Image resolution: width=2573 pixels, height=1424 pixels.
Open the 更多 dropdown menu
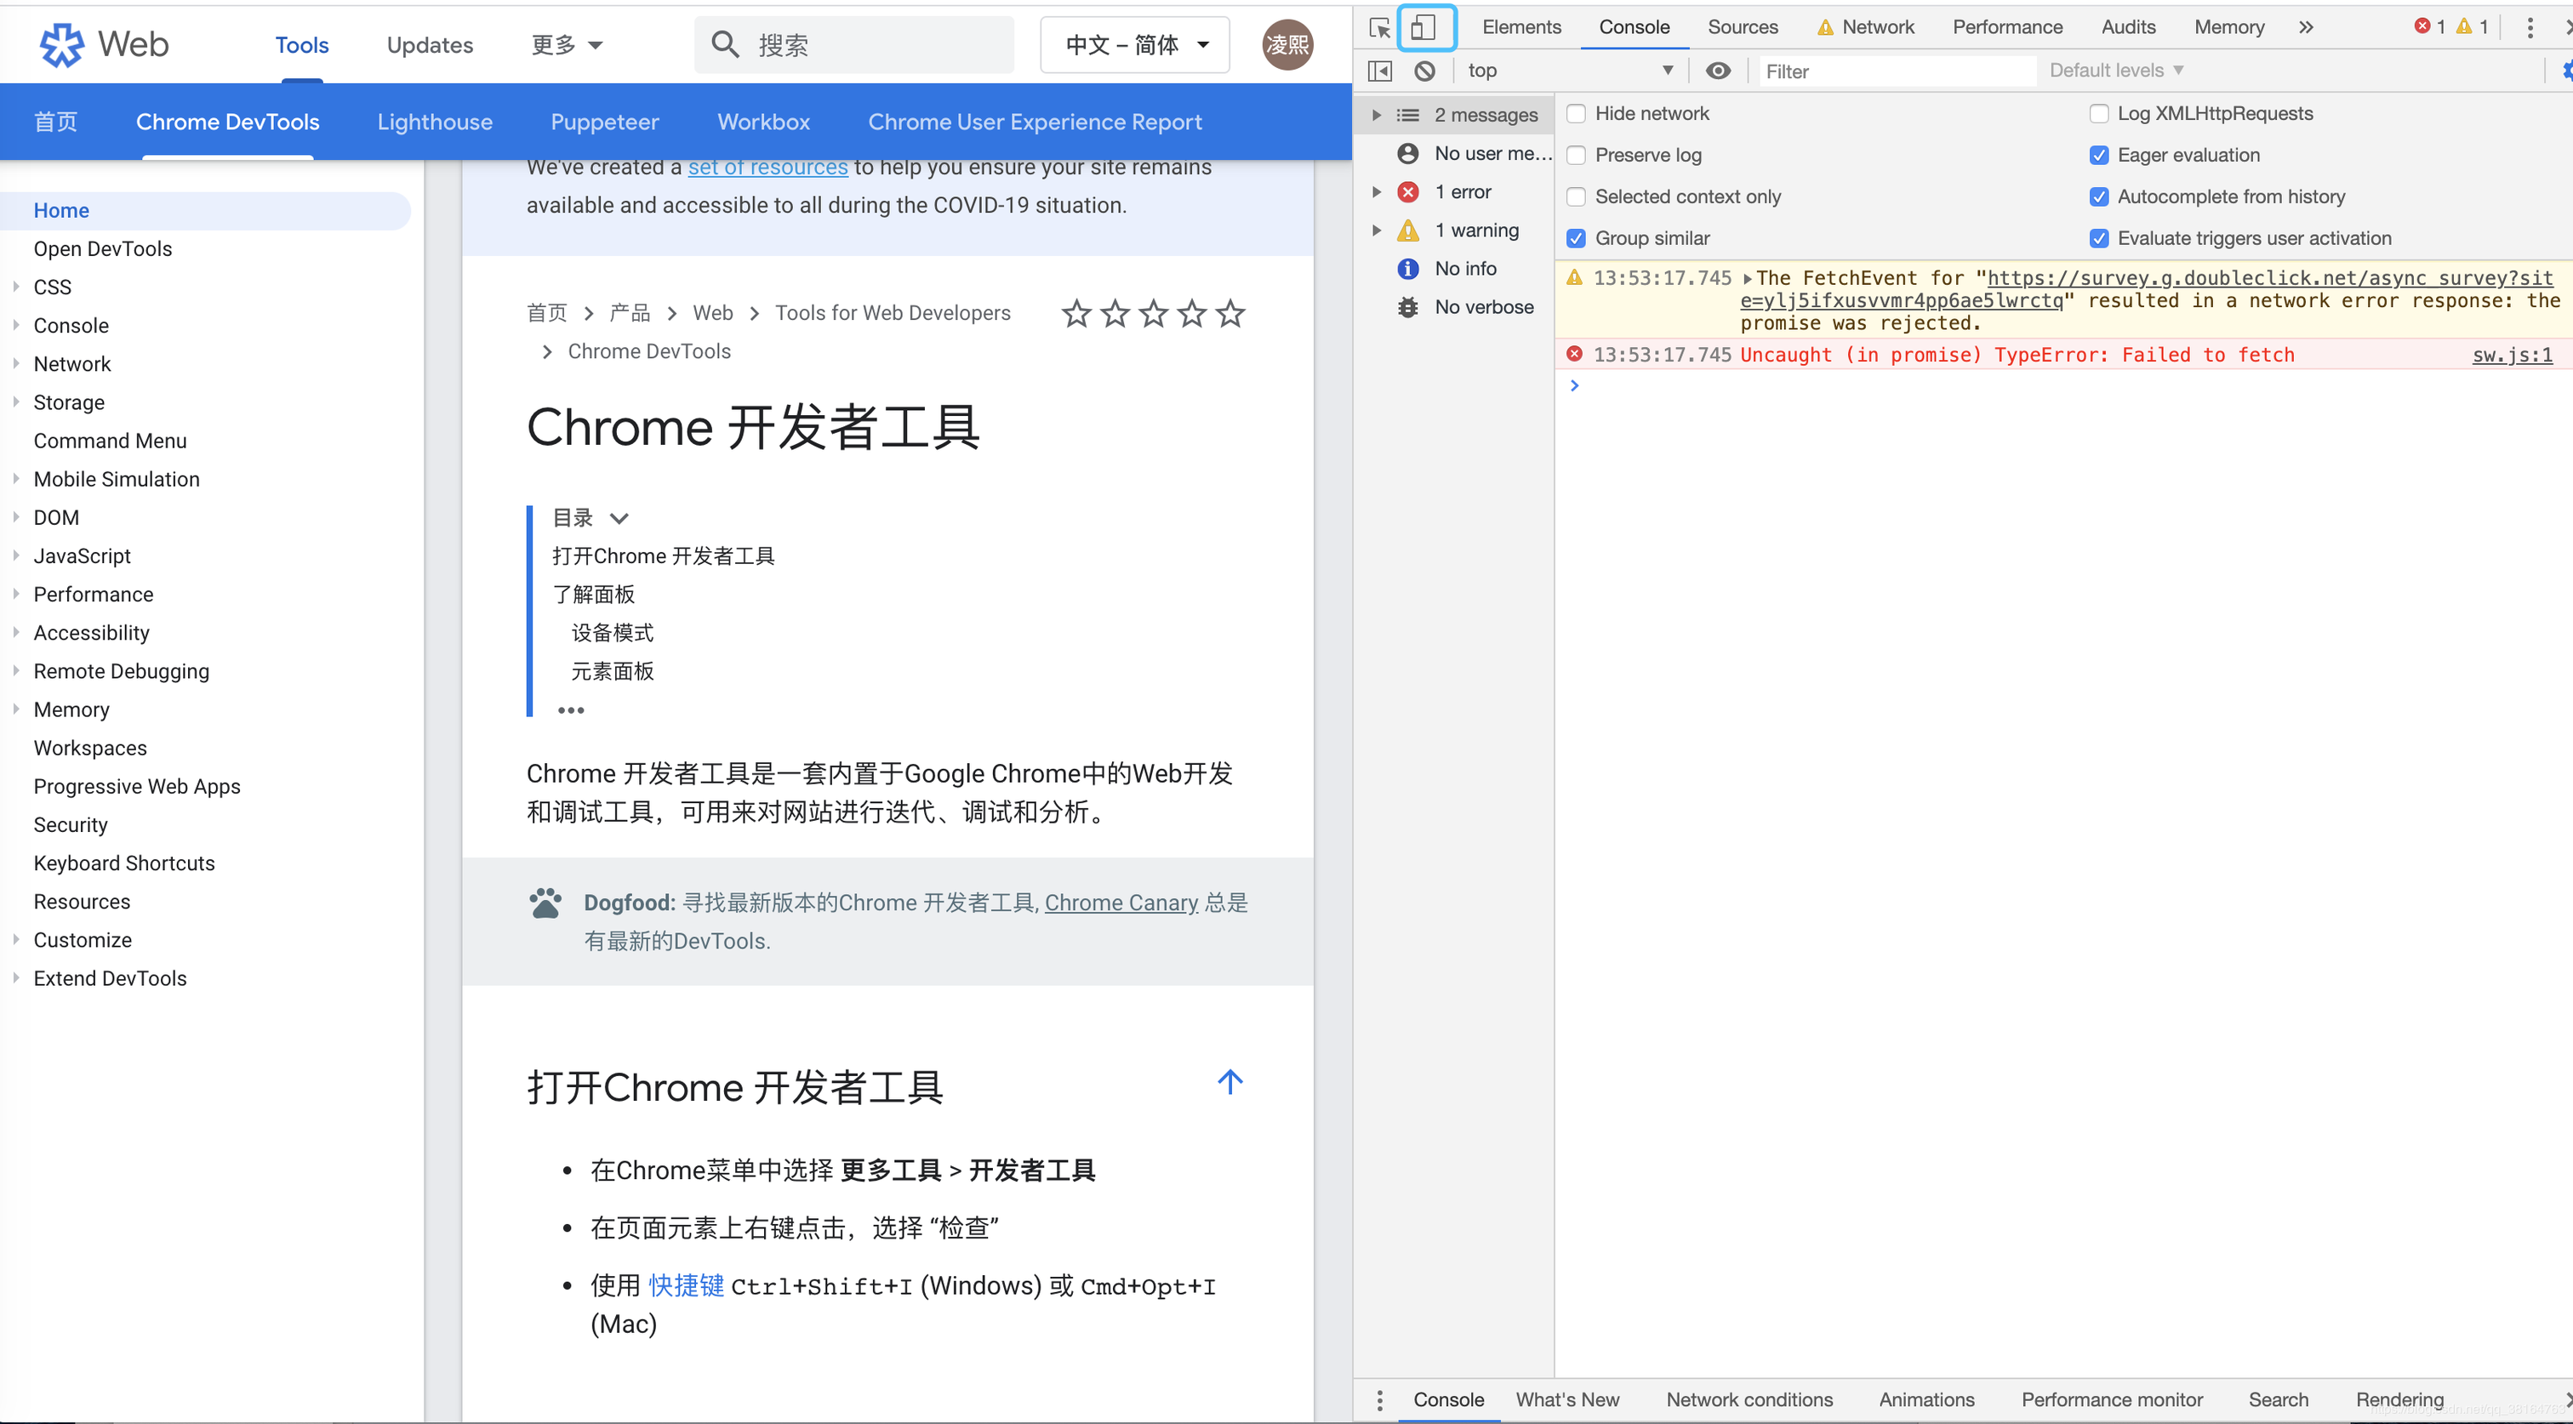[x=567, y=45]
